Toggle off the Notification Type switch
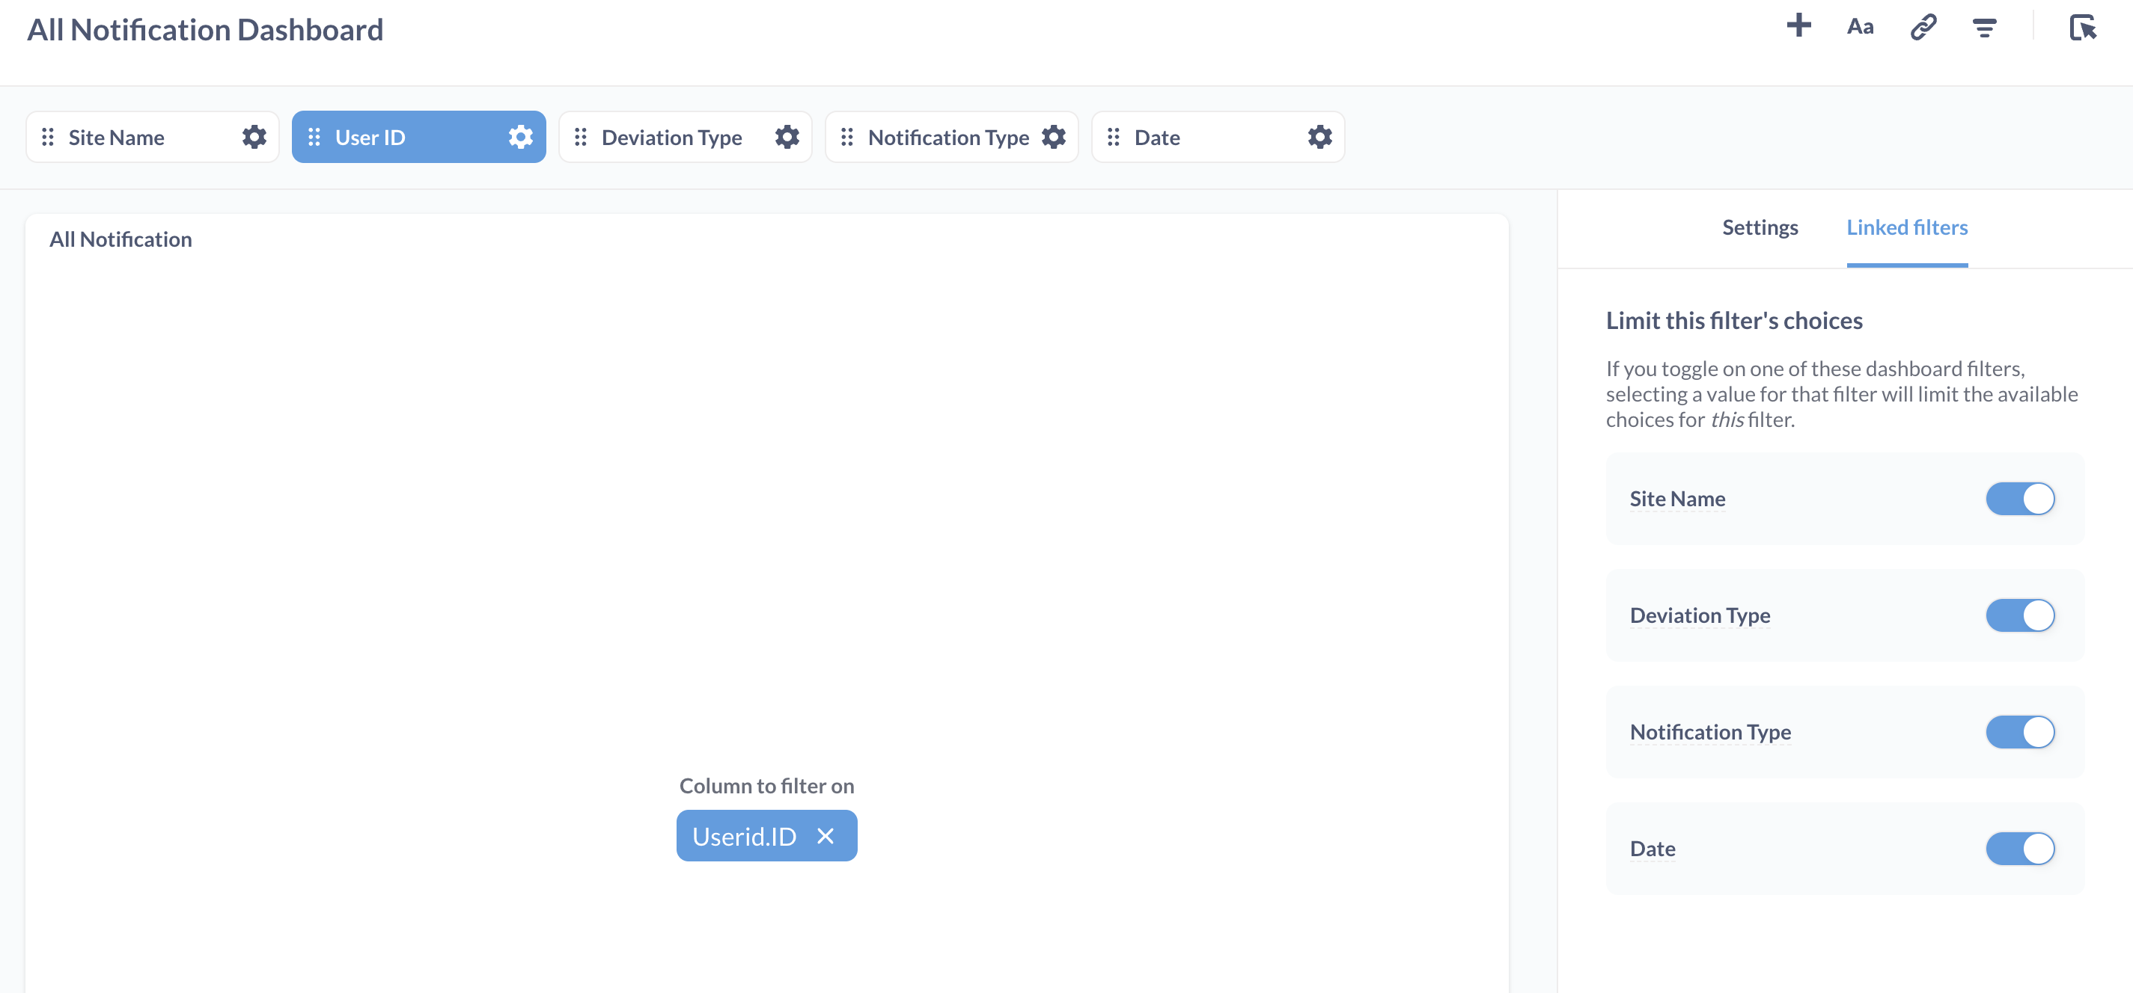The width and height of the screenshot is (2133, 993). [2021, 731]
